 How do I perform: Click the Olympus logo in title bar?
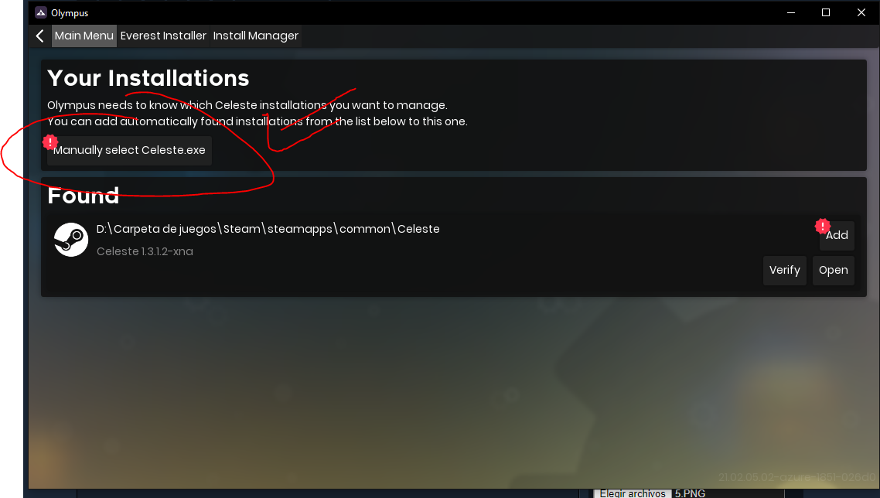[40, 12]
